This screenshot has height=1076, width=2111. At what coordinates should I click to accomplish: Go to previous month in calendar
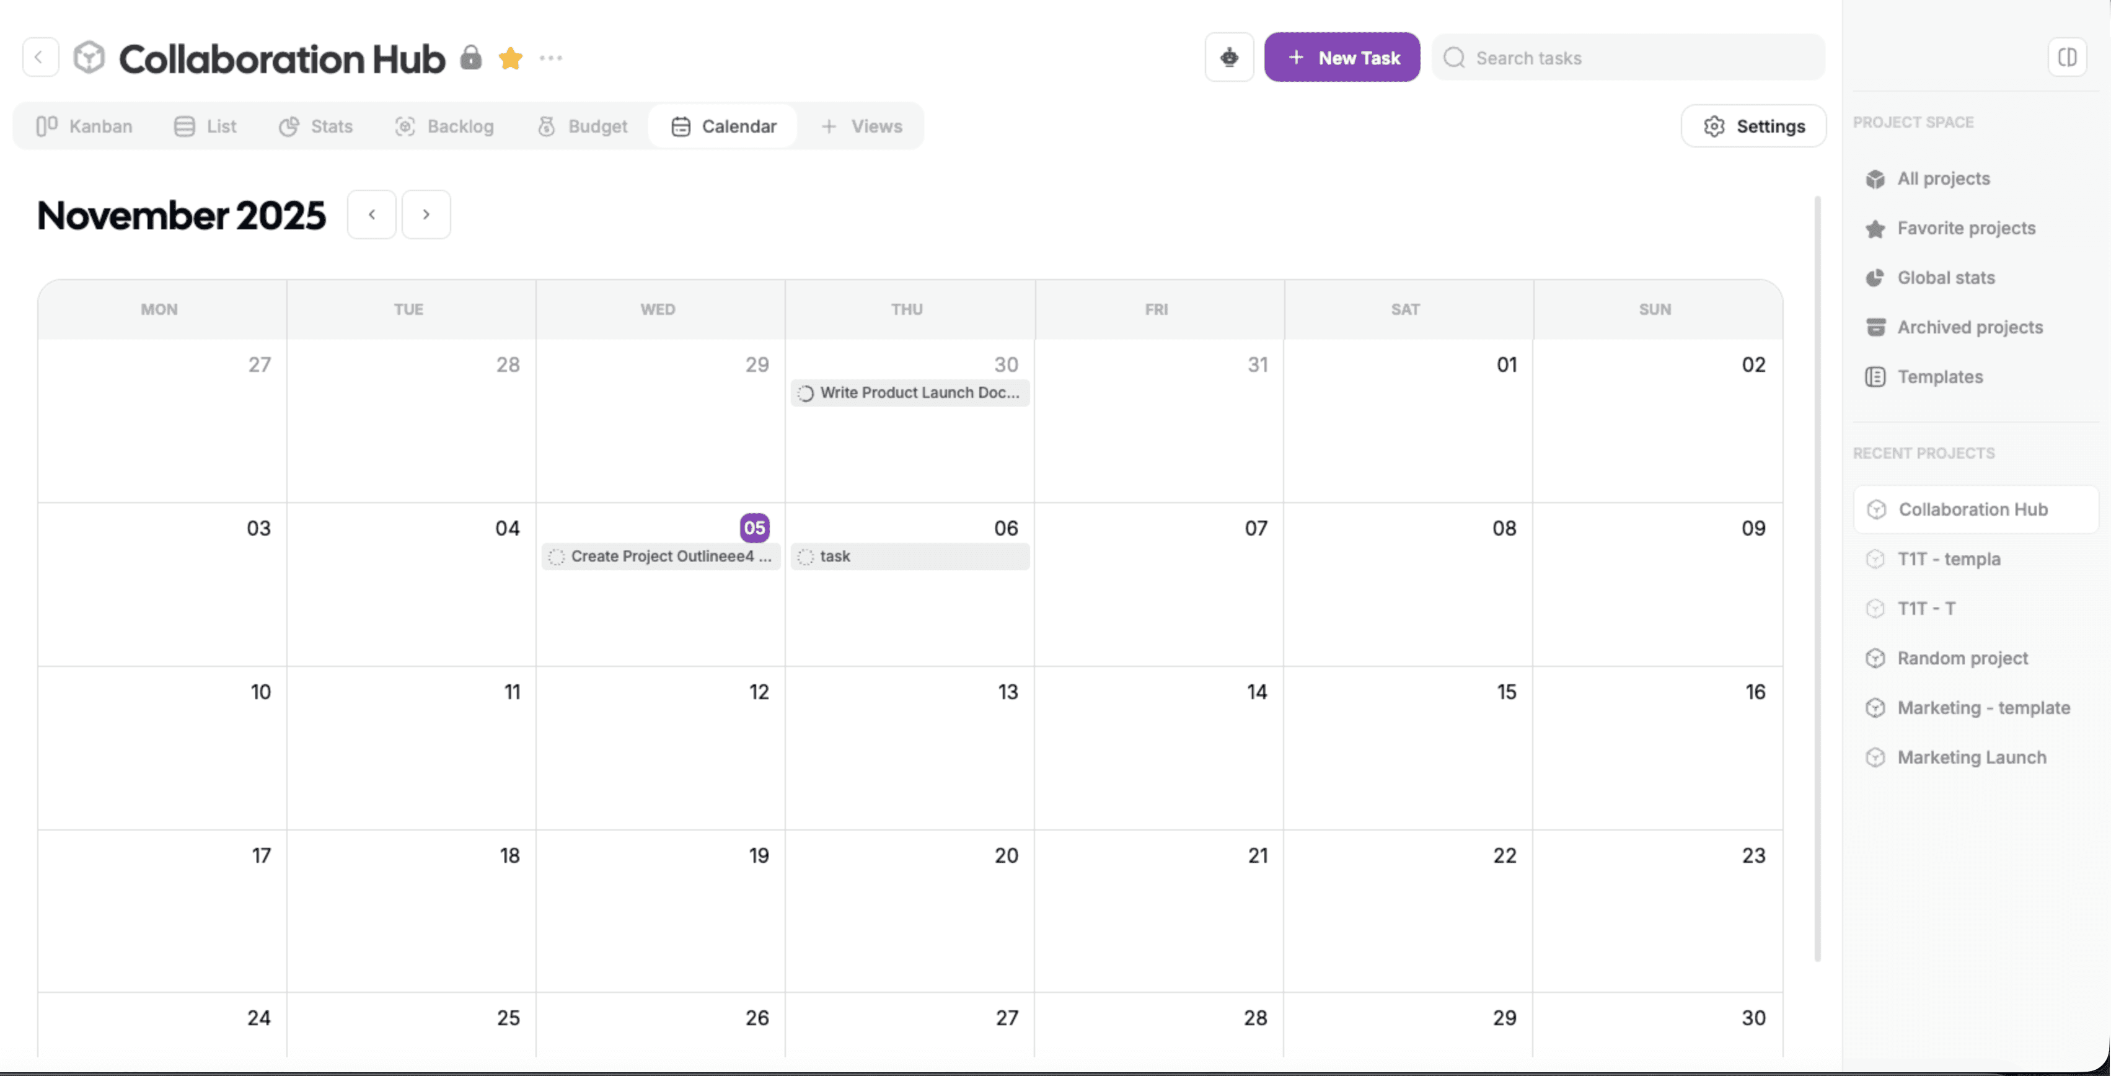point(371,214)
